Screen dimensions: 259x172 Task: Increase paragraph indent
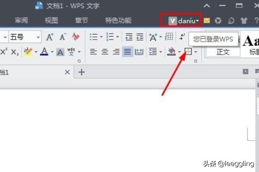[140, 37]
